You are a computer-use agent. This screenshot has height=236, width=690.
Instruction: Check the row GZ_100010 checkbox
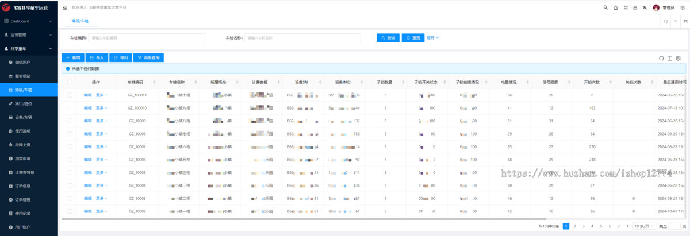[70, 108]
